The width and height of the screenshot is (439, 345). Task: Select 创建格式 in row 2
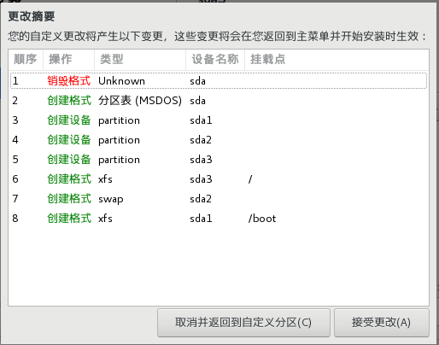coord(69,101)
